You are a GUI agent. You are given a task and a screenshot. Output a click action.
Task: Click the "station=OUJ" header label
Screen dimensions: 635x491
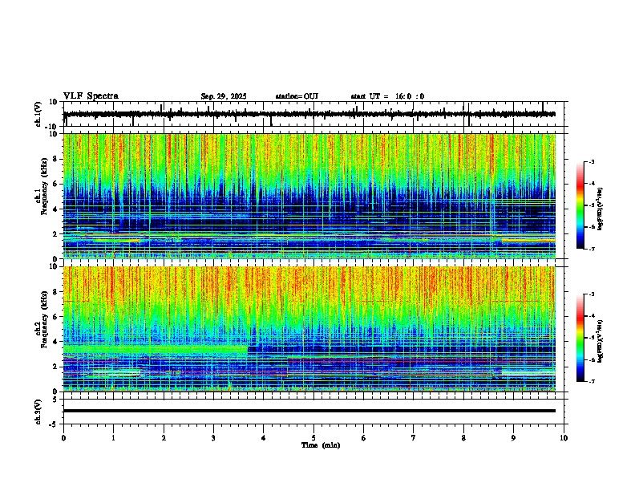[297, 96]
